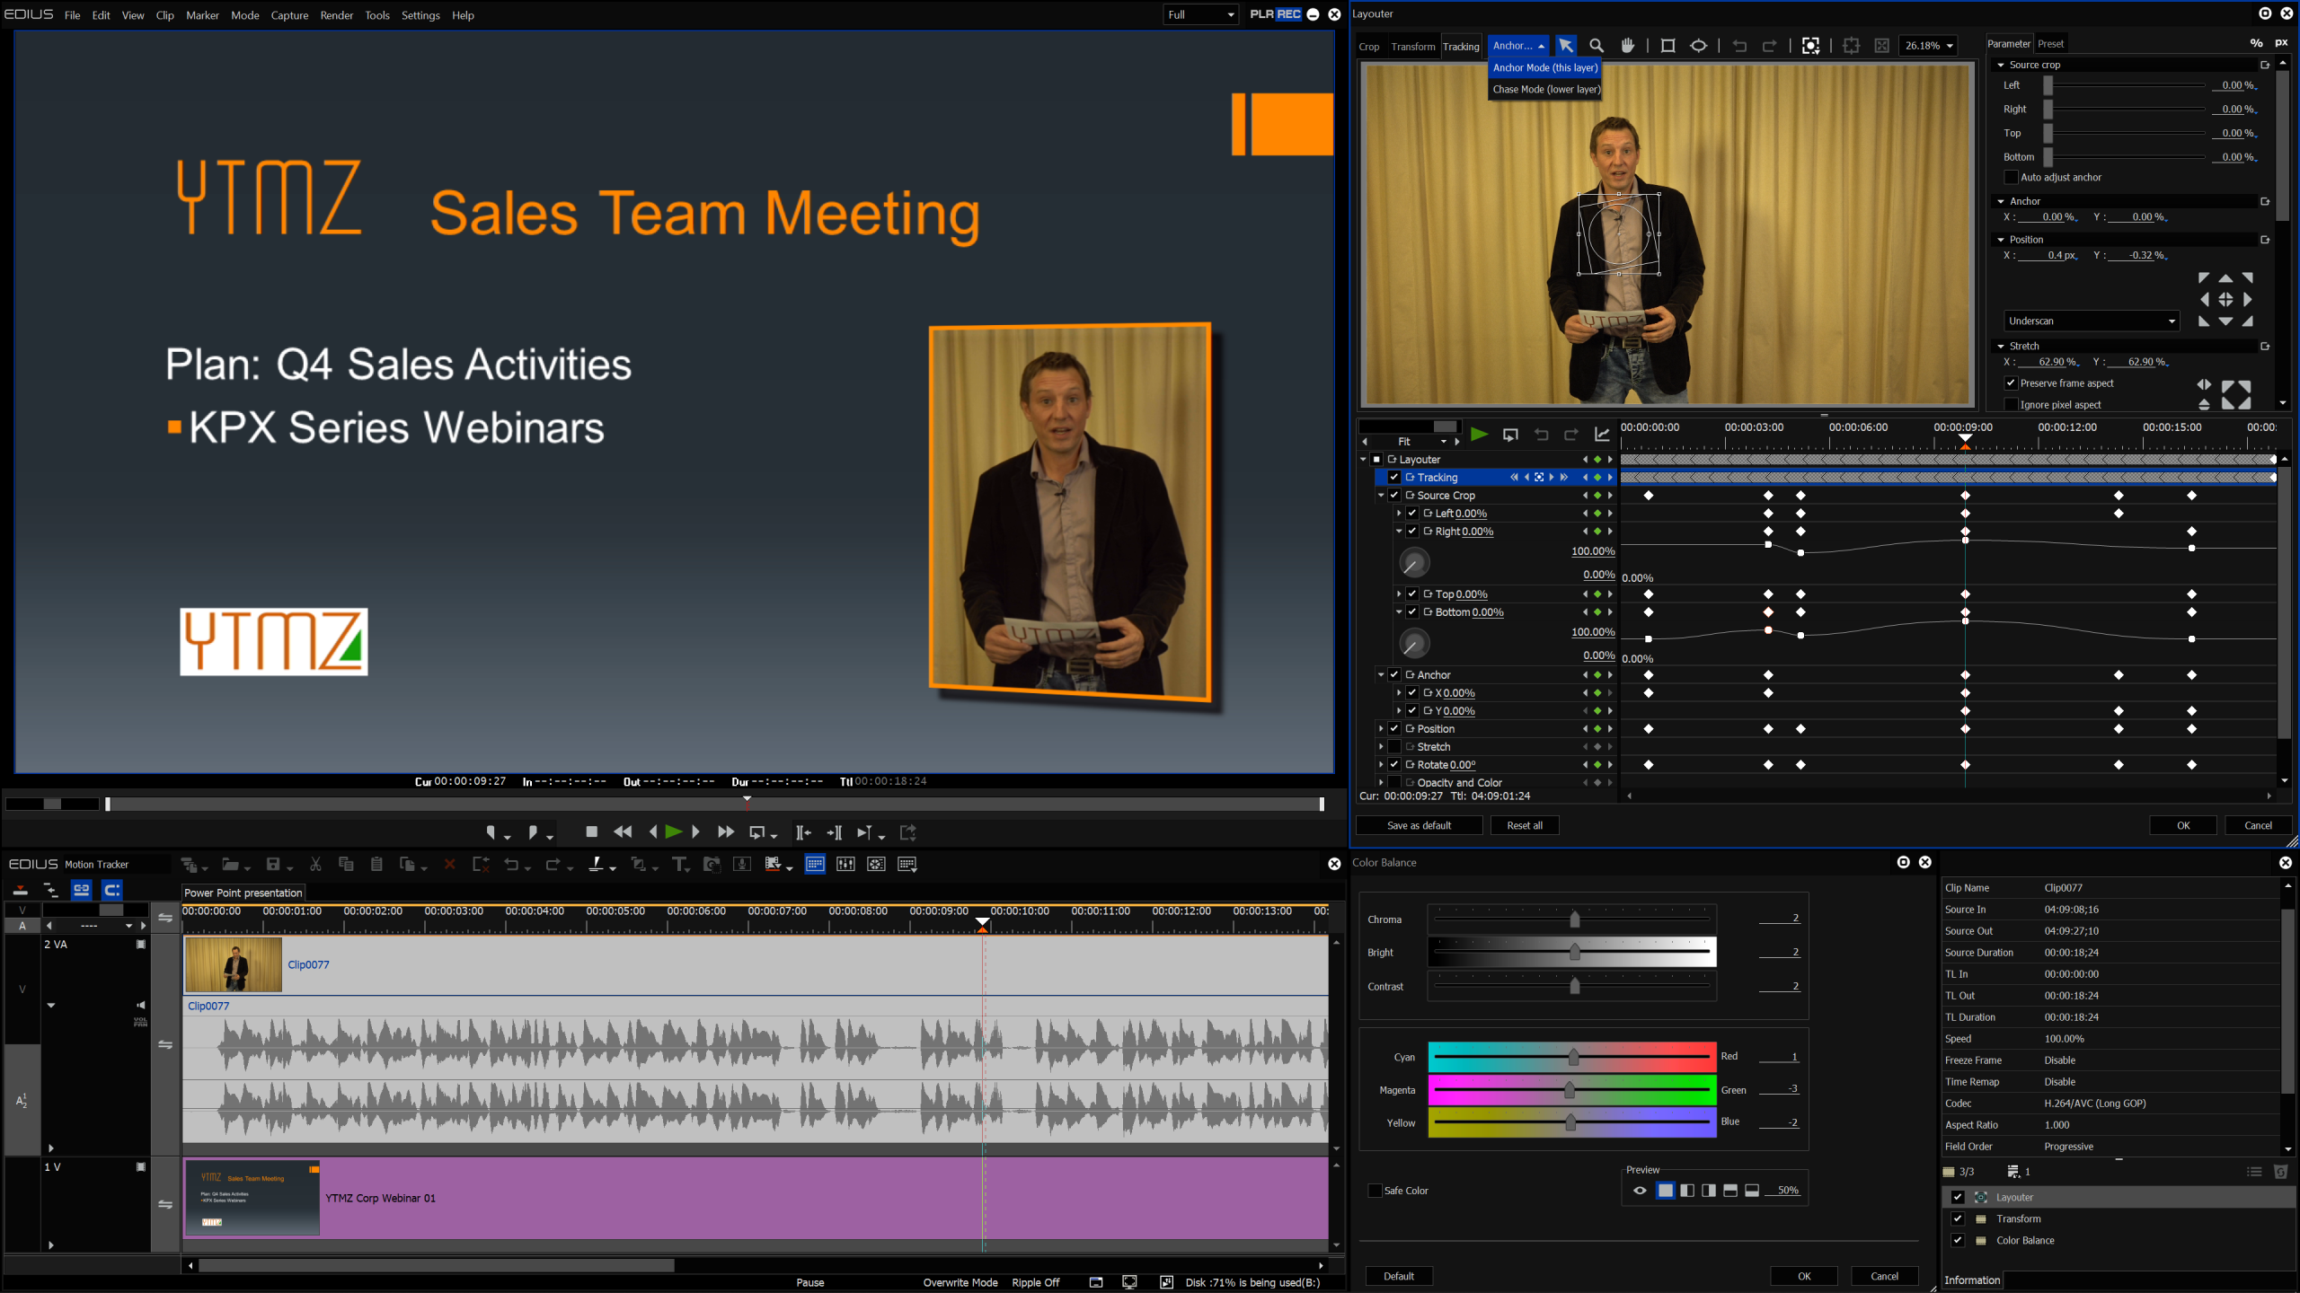Click the fast forward button in the player
2300x1293 pixels.
[x=726, y=832]
